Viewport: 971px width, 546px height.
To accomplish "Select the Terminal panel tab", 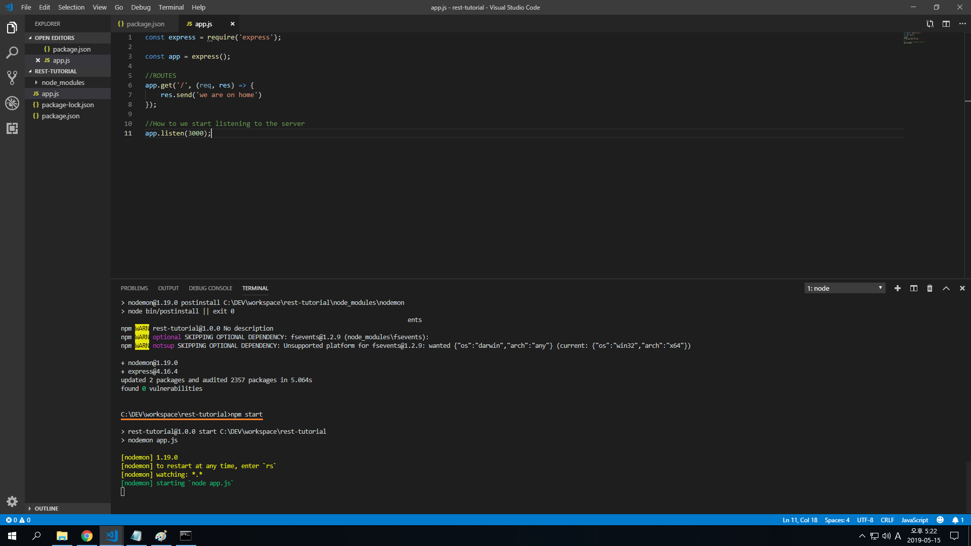I will click(x=255, y=288).
